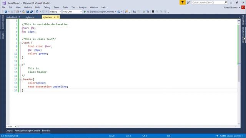This screenshot has width=246, height=138.
Task: Click Add to Source Control in status bar
Action: (x=230, y=136)
